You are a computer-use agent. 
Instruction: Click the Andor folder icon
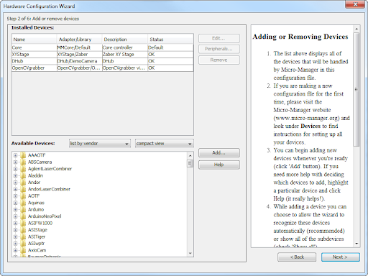tap(23, 183)
